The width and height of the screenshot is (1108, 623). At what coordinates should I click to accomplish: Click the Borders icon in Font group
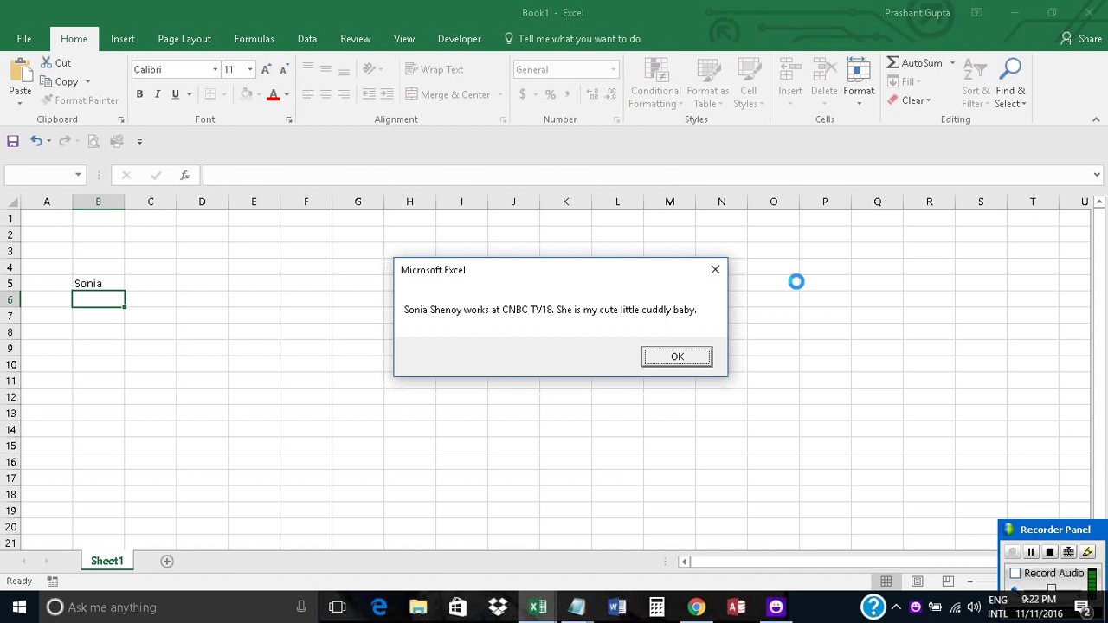point(210,94)
